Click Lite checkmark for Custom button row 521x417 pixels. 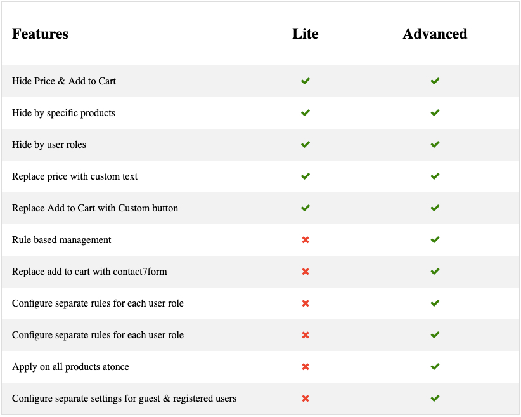[306, 208]
